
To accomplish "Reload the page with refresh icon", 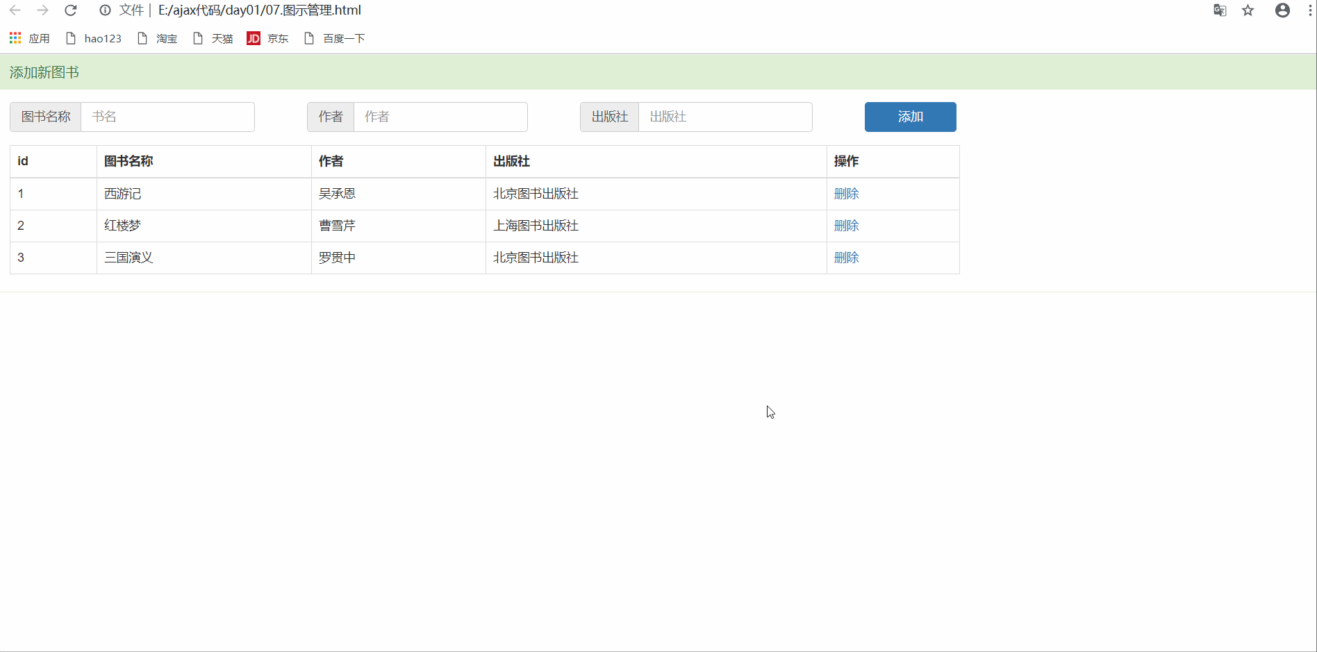I will [70, 10].
